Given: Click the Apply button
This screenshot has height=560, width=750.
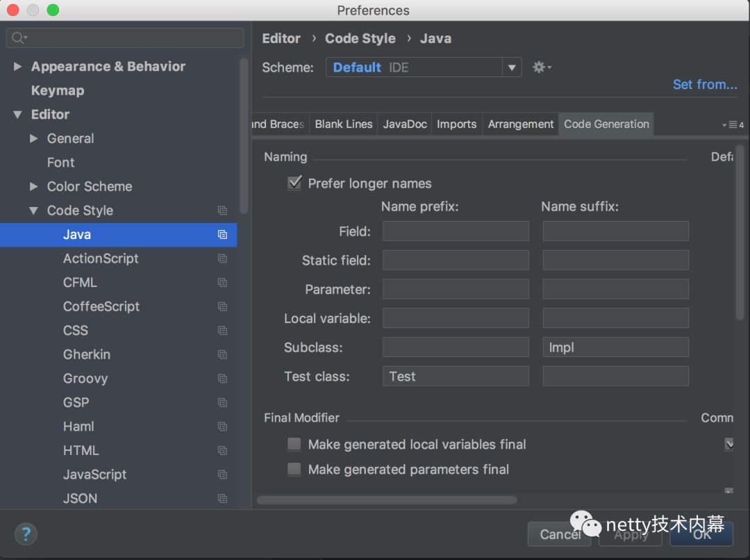Looking at the screenshot, I should [631, 534].
